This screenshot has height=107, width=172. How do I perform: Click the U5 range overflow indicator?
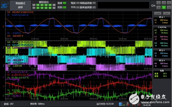[50, 5]
